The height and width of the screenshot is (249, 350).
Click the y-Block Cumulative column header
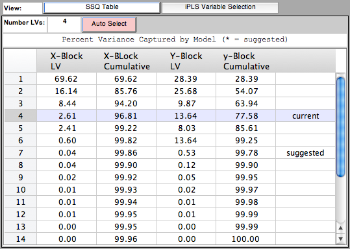click(x=245, y=61)
